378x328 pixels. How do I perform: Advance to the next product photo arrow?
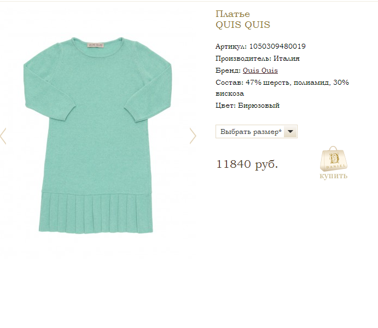tap(193, 136)
